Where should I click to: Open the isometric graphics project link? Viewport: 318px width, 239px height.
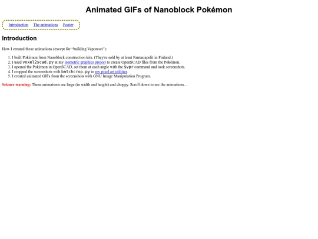pos(85,62)
